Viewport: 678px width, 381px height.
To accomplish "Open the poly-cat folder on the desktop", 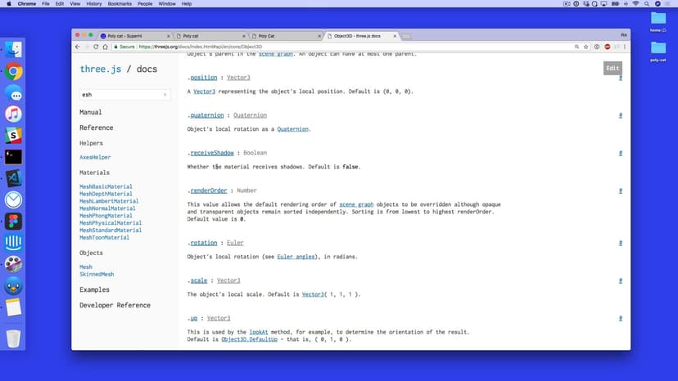I will pyautogui.click(x=658, y=49).
